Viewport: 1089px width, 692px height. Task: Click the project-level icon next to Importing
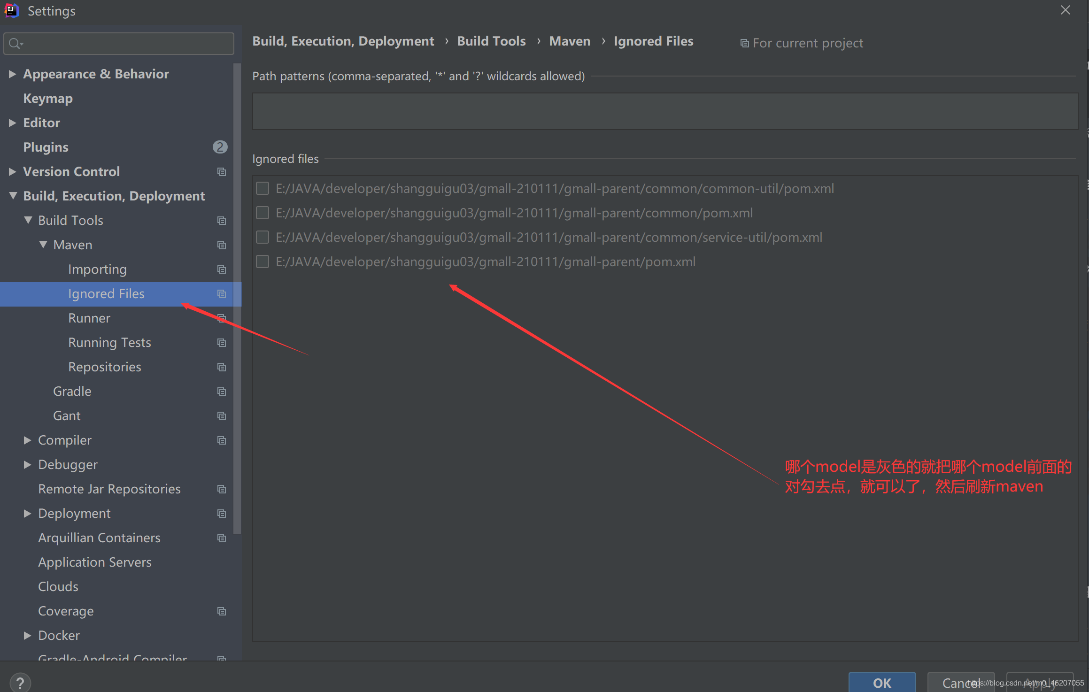[x=222, y=269]
